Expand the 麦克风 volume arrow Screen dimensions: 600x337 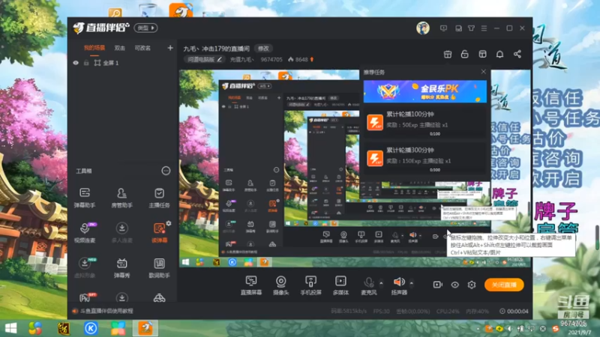pyautogui.click(x=381, y=283)
